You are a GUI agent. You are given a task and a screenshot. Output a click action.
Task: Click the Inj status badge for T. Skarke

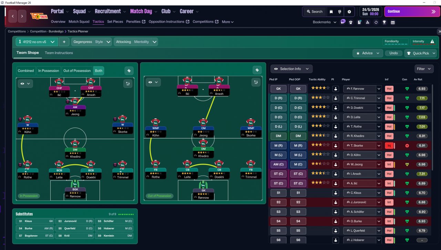pyautogui.click(x=389, y=145)
